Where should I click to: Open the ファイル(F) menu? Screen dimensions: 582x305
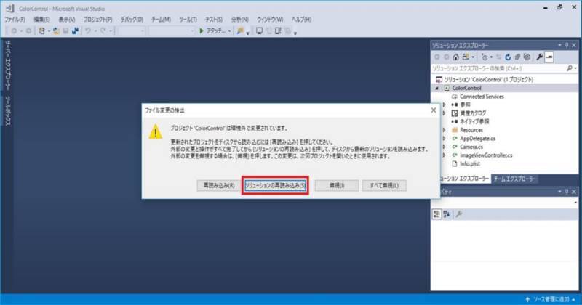(15, 20)
